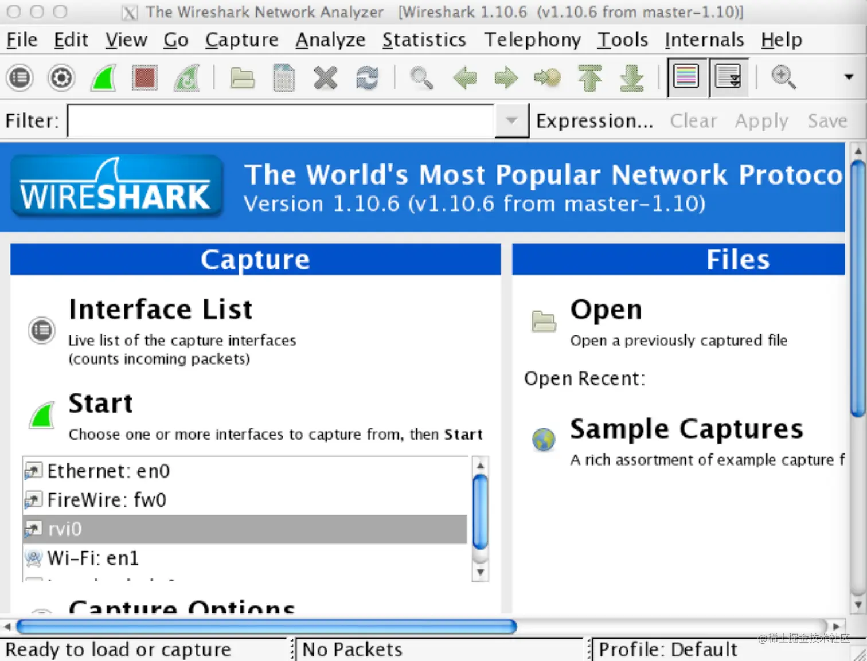Open the Statistics menu
This screenshot has width=867, height=661.
(x=424, y=40)
